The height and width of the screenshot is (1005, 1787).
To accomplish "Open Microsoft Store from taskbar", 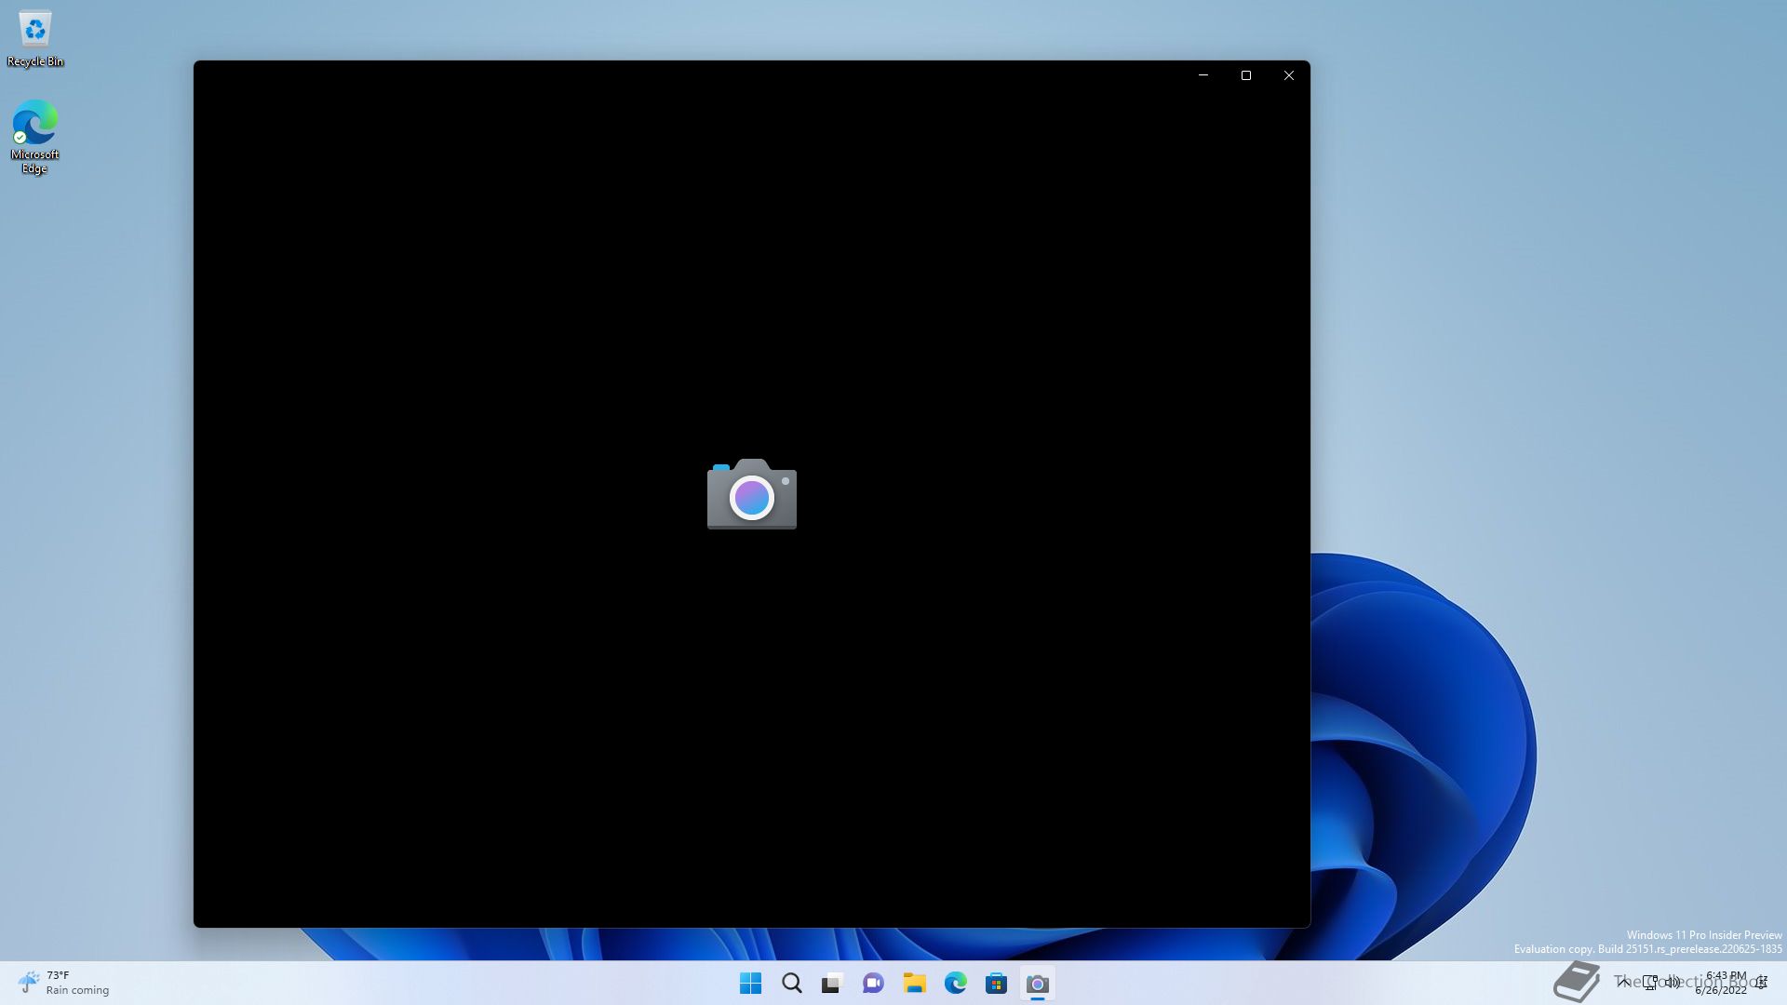I will pyautogui.click(x=996, y=984).
